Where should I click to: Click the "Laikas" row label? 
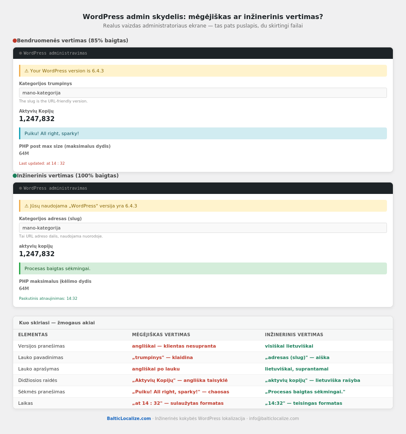click(25, 403)
